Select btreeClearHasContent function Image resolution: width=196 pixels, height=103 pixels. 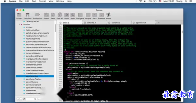pyautogui.click(x=35, y=70)
